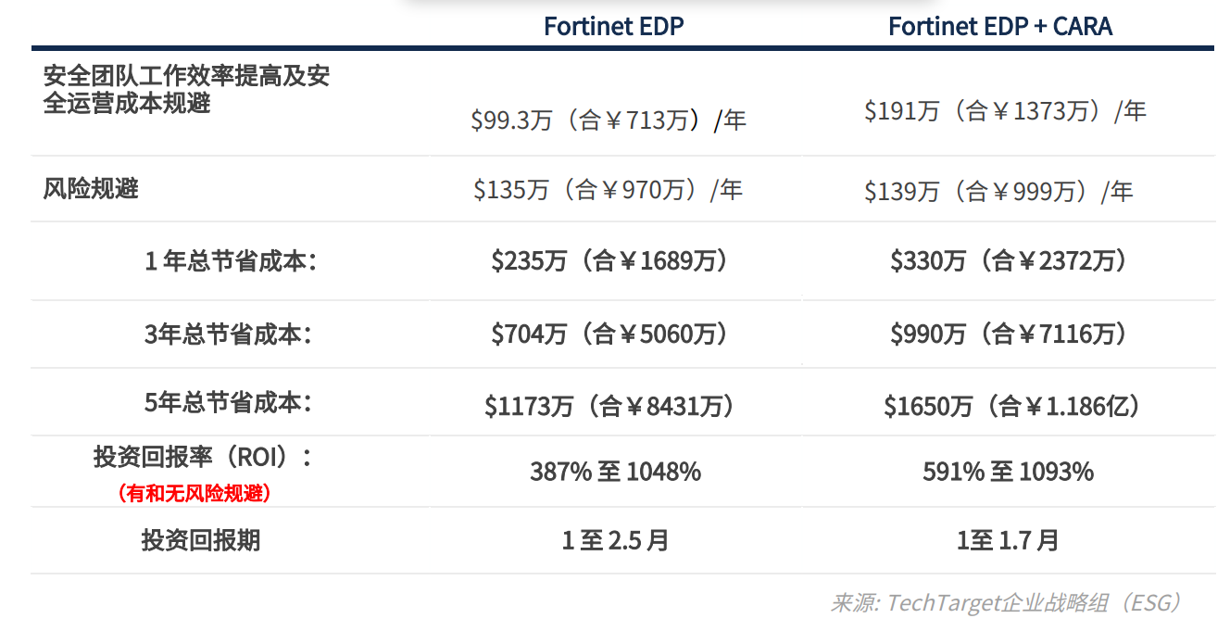Select the 投资回报率（ROI）row label

click(203, 457)
